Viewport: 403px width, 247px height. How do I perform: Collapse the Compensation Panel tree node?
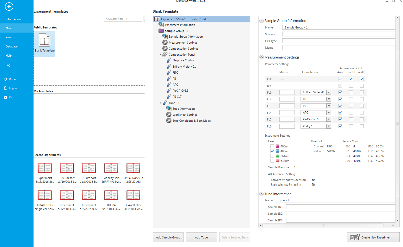(161, 55)
